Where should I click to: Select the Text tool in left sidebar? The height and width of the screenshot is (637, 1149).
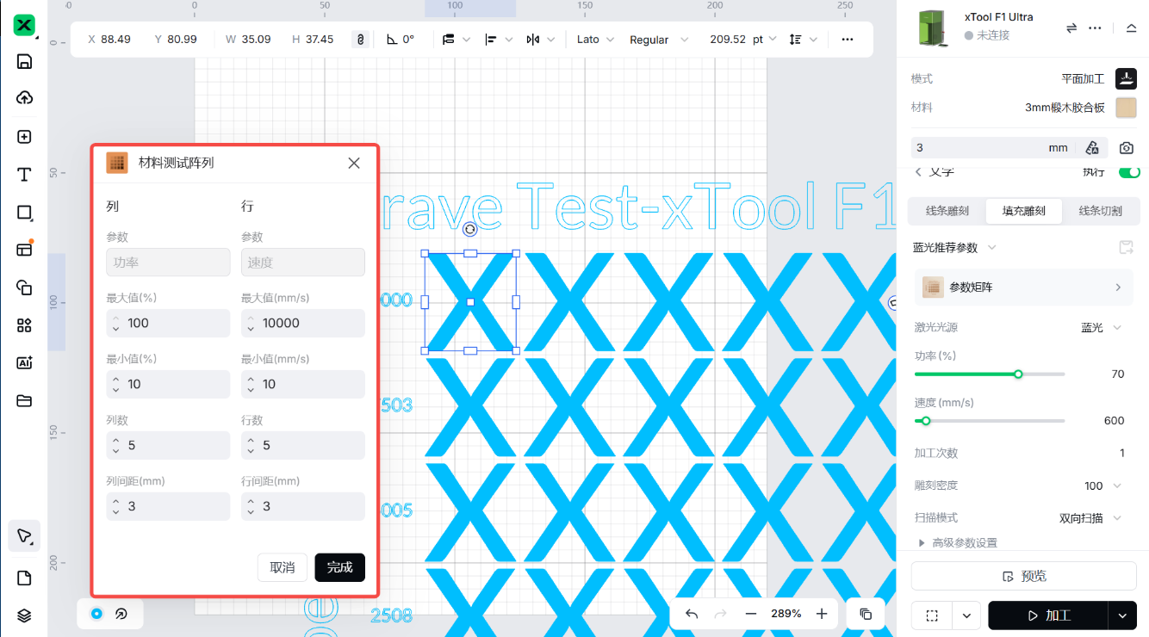point(24,175)
